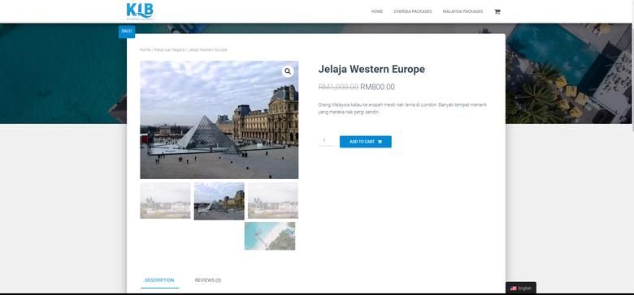Open MALAYSIA PACKAGES menu item
Screen dimensions: 634x295
tap(462, 11)
